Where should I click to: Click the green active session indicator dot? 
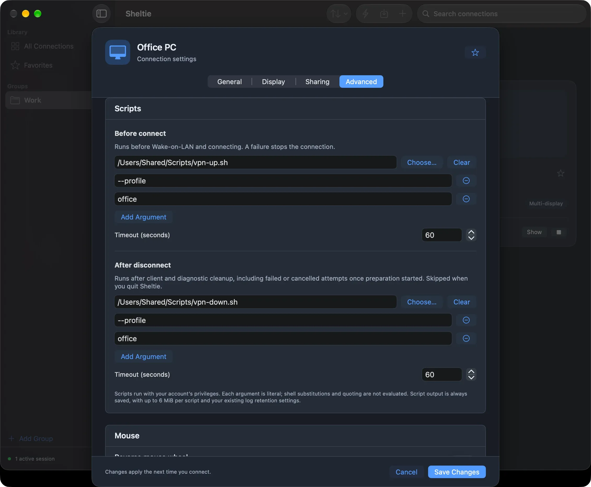tap(9, 459)
